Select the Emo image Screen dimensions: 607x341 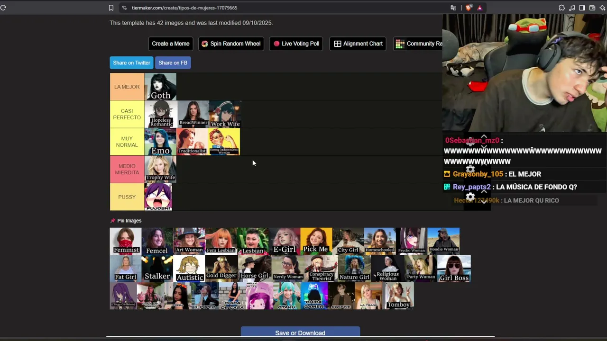point(160,142)
